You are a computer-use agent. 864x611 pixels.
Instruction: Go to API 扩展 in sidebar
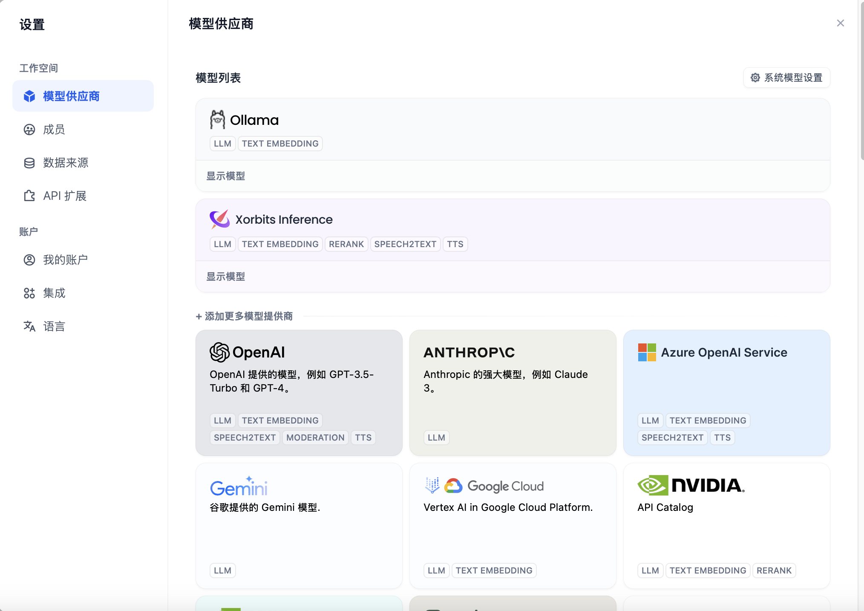65,196
